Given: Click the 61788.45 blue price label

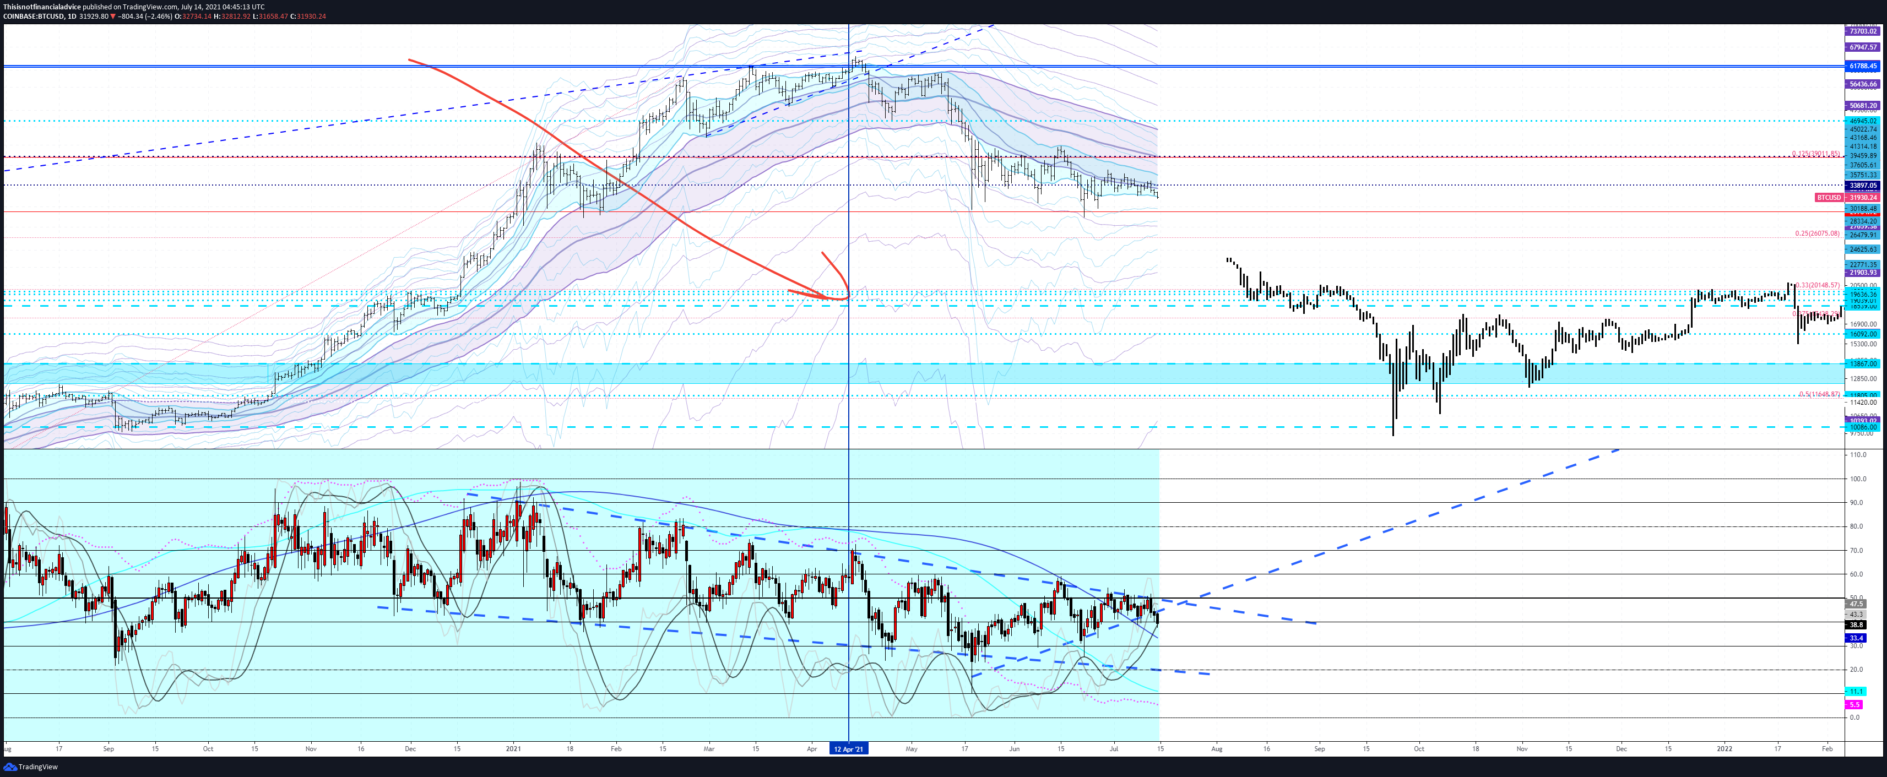Looking at the screenshot, I should click(x=1863, y=66).
